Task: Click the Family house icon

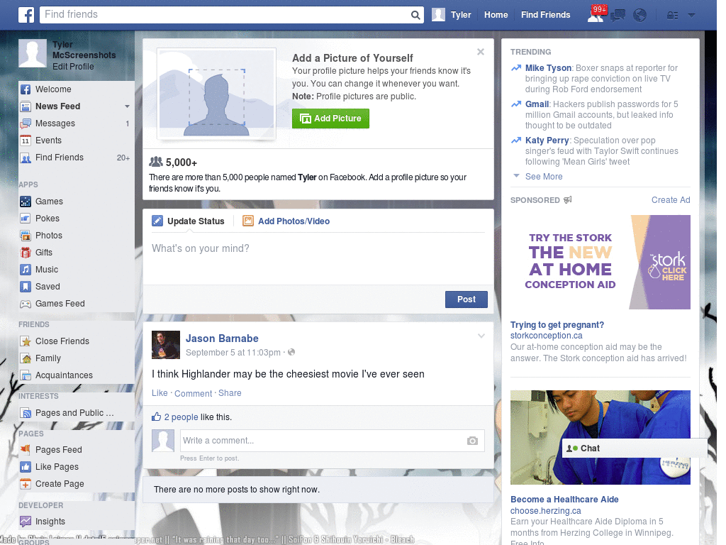Action: coord(26,358)
